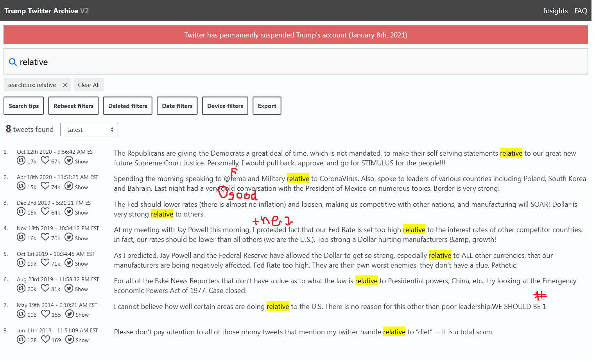The image size is (595, 362).
Task: Click tweet text starting 'I cannot believe how well'
Action: pos(330,307)
